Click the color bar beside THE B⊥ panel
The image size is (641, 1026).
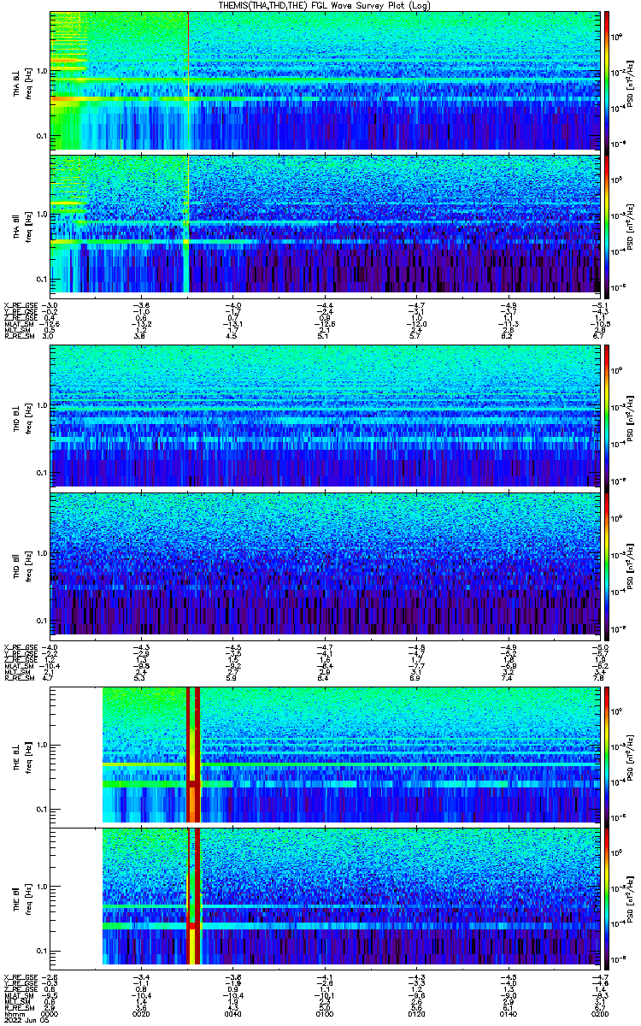coord(607,756)
